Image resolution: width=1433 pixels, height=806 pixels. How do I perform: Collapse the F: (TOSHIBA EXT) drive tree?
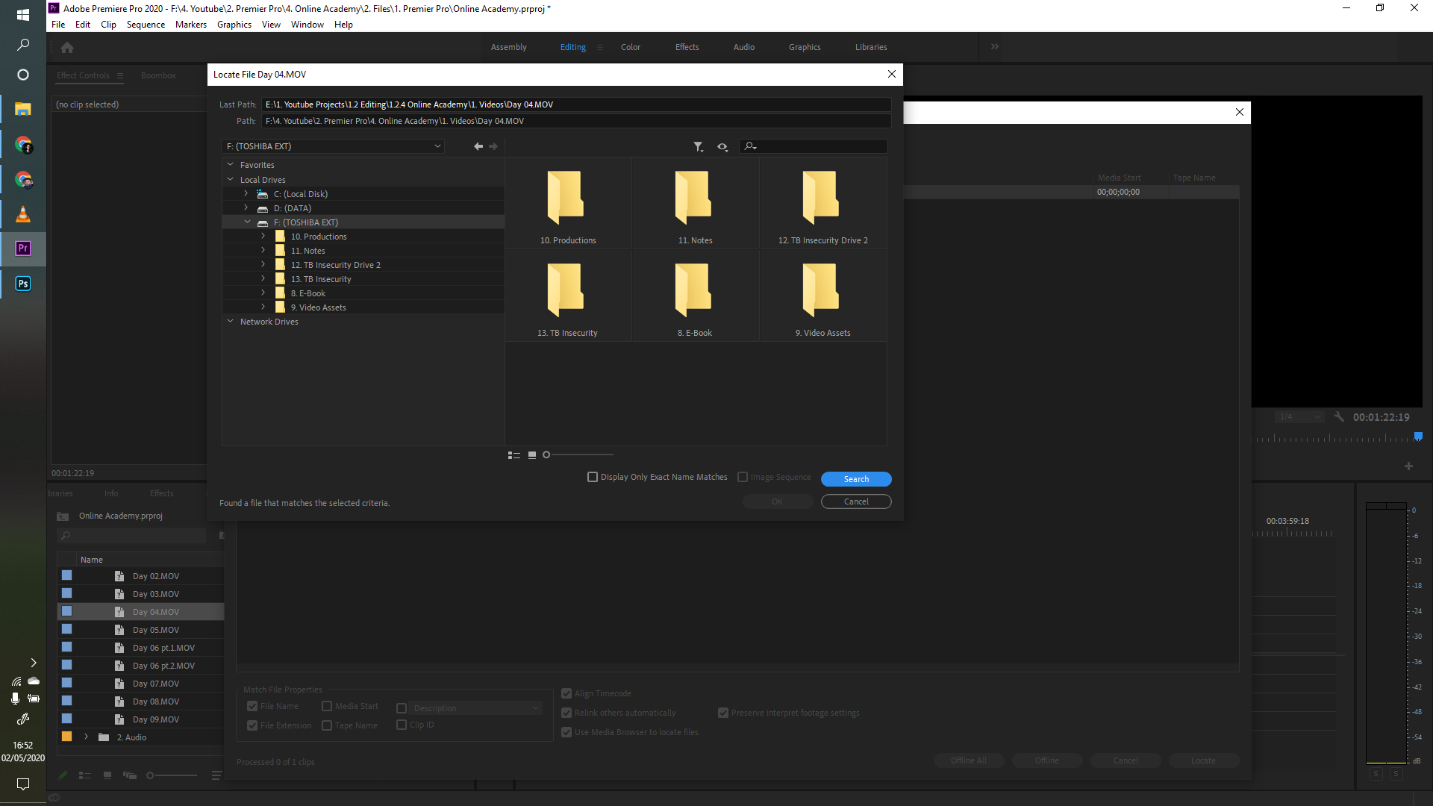tap(247, 222)
